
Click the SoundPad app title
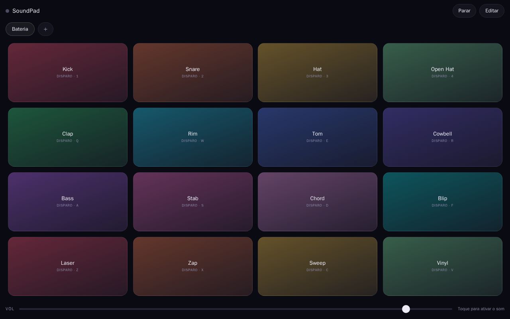point(26,11)
